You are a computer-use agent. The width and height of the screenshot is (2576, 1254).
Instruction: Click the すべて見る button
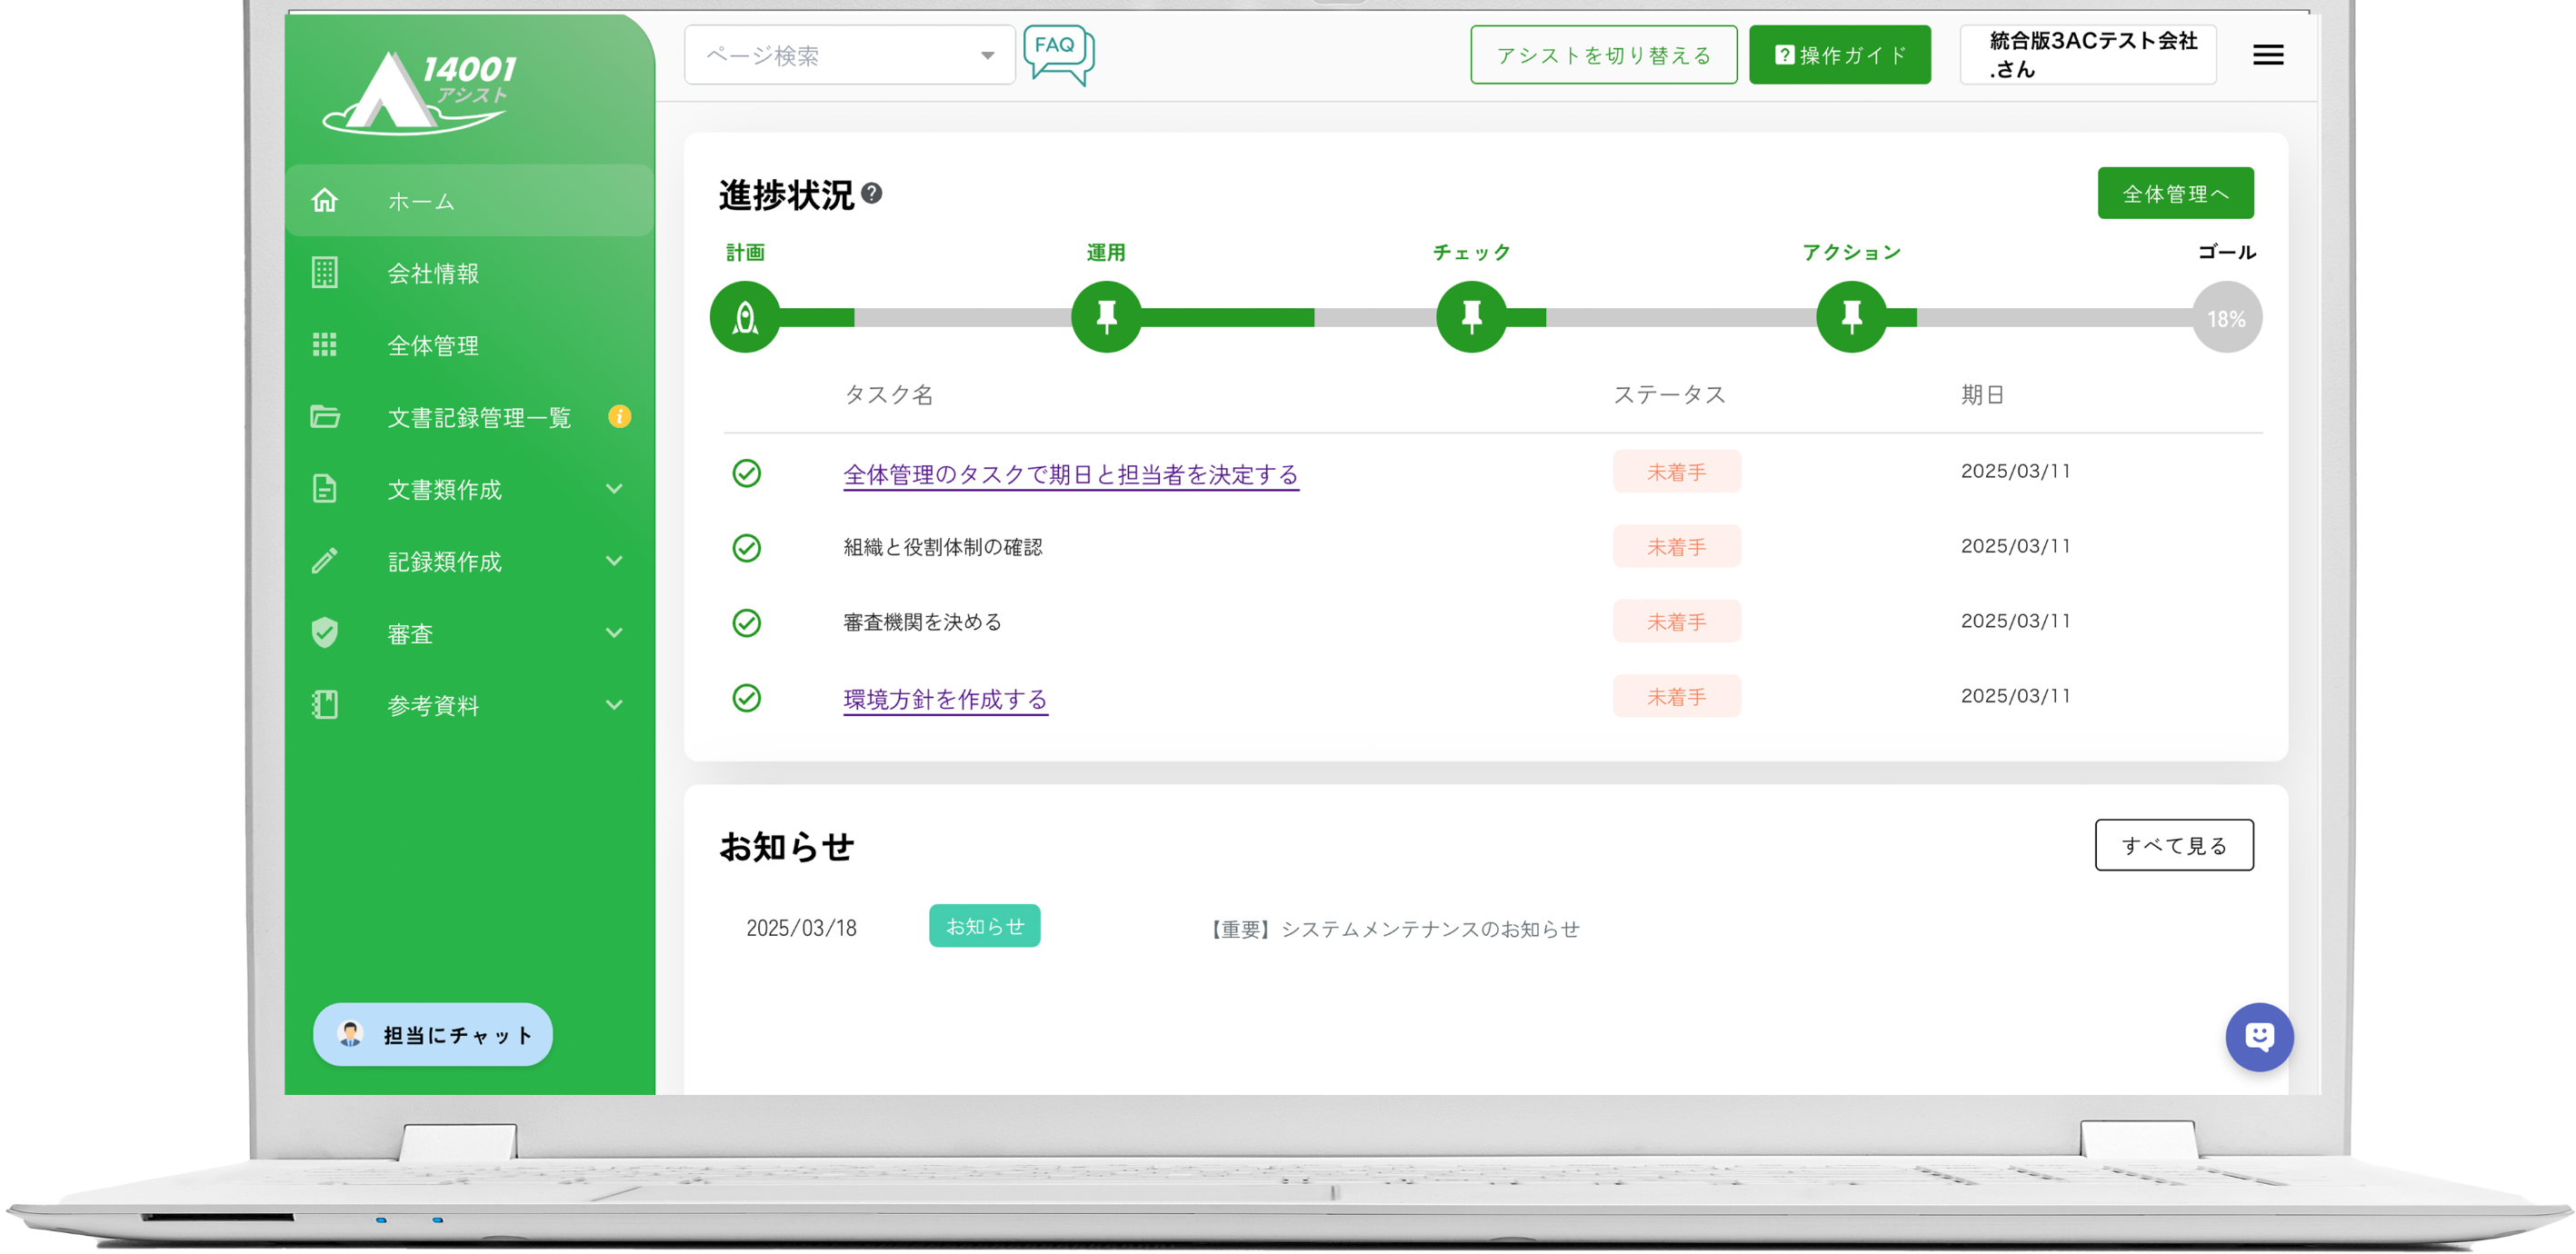[x=2173, y=845]
